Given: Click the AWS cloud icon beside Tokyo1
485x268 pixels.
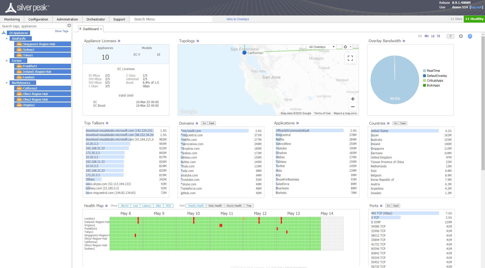Looking at the screenshot, I should [19, 55].
